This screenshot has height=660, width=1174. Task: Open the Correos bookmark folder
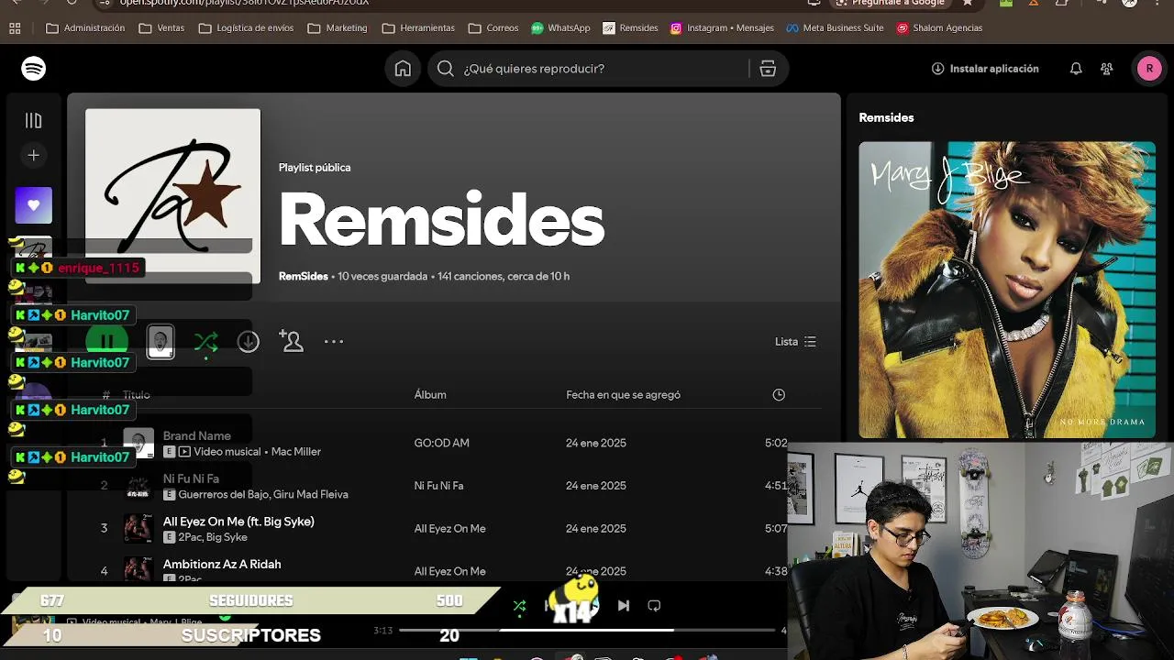click(x=493, y=28)
